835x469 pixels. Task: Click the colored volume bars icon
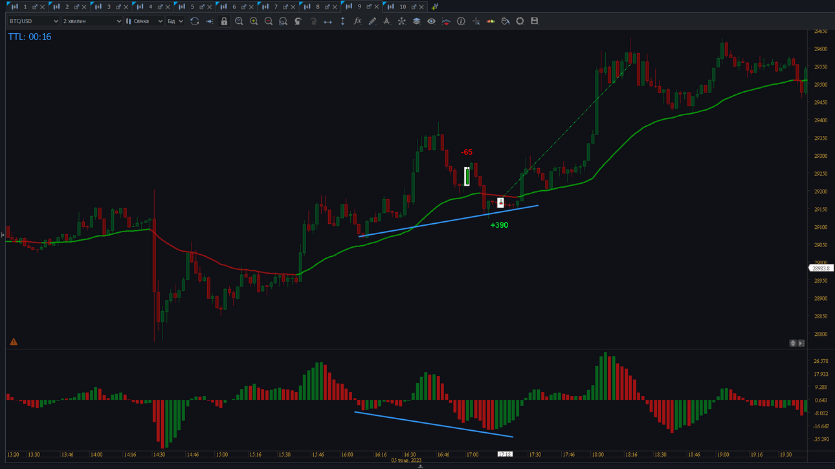491,21
